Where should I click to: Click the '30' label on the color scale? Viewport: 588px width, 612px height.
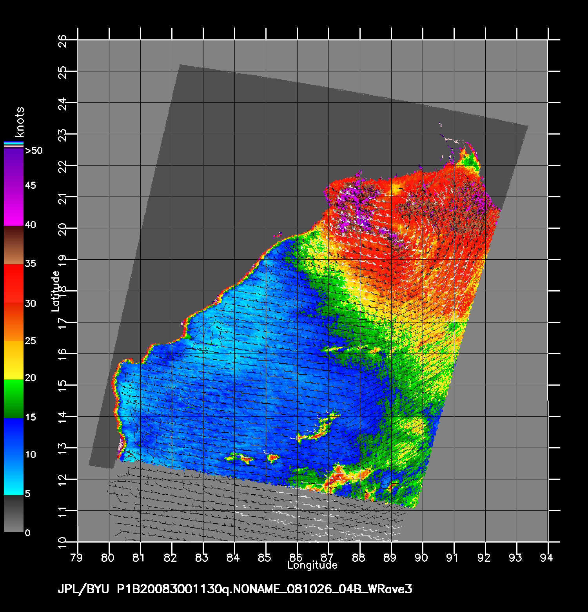[30, 303]
